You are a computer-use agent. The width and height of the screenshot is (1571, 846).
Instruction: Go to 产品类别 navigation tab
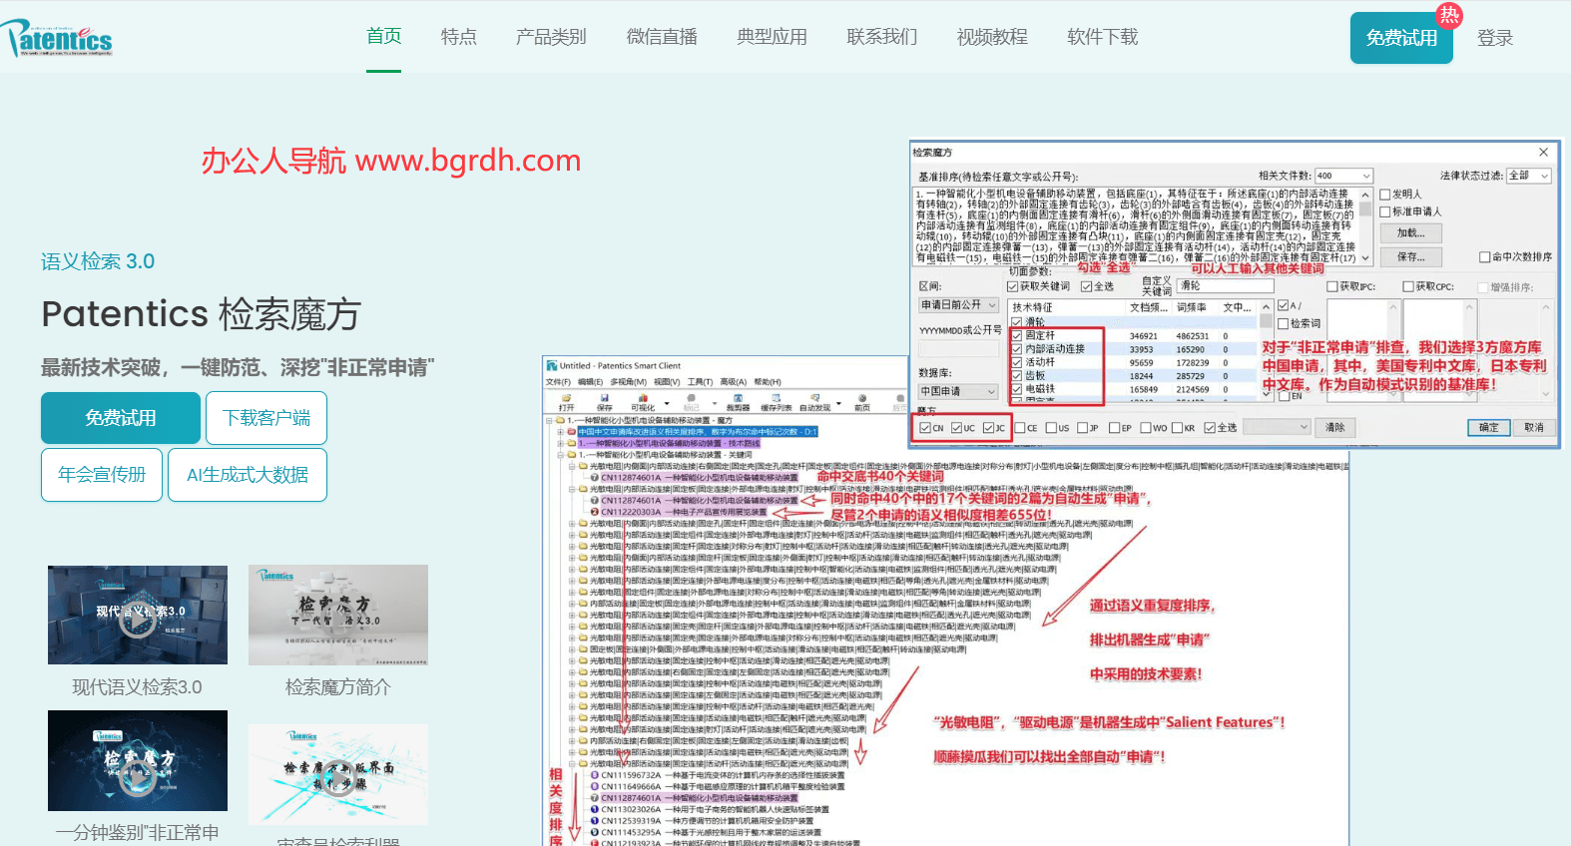tap(551, 37)
